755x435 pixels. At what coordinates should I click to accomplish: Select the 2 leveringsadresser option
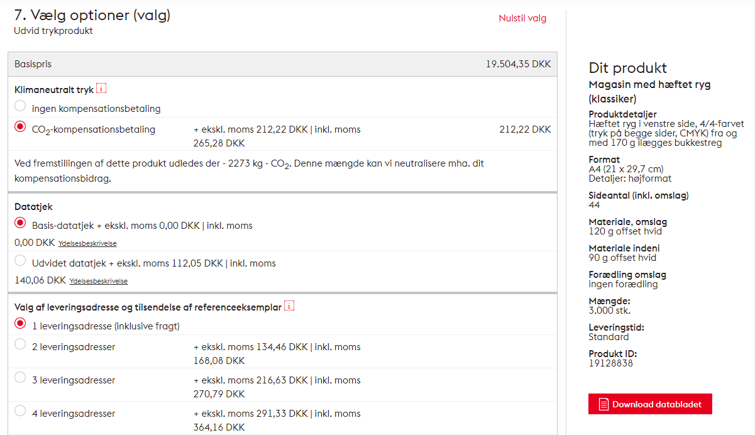click(x=21, y=344)
